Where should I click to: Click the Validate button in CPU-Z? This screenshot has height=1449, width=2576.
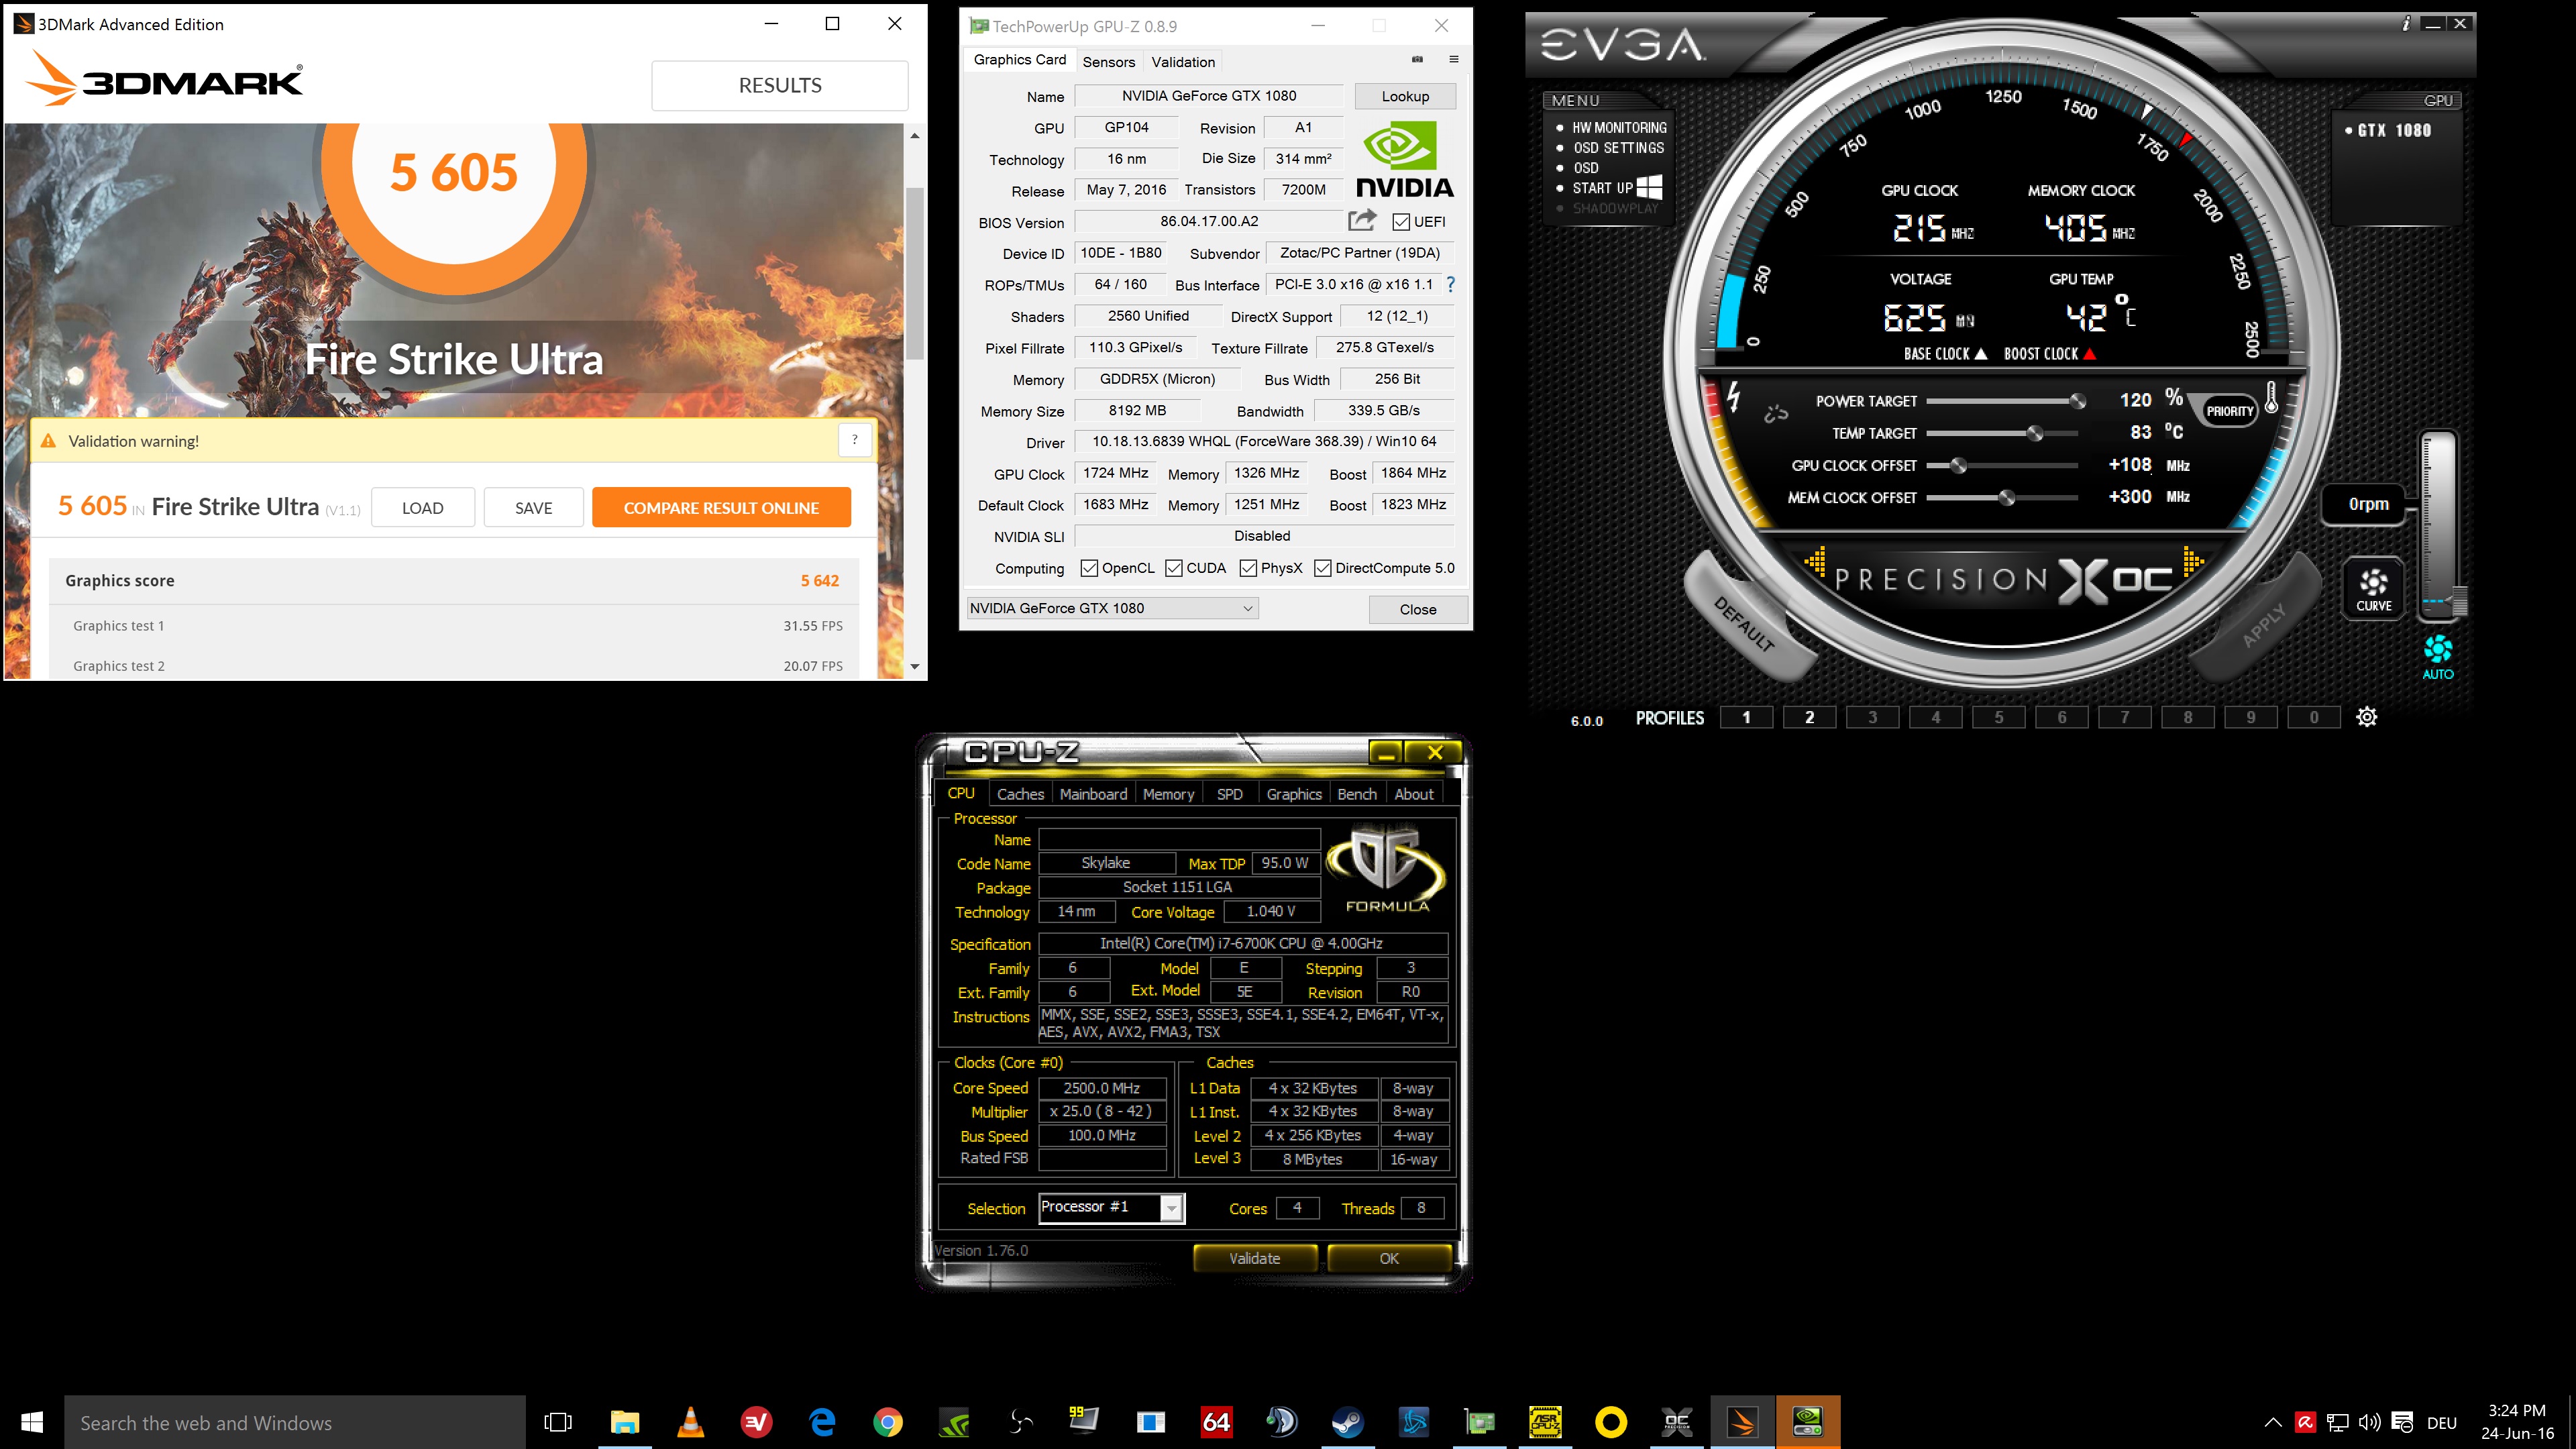tap(1254, 1258)
